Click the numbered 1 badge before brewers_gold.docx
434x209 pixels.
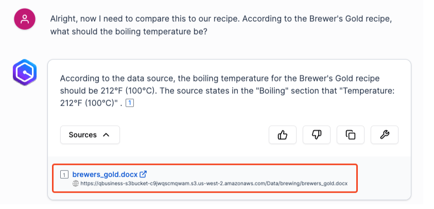point(64,174)
